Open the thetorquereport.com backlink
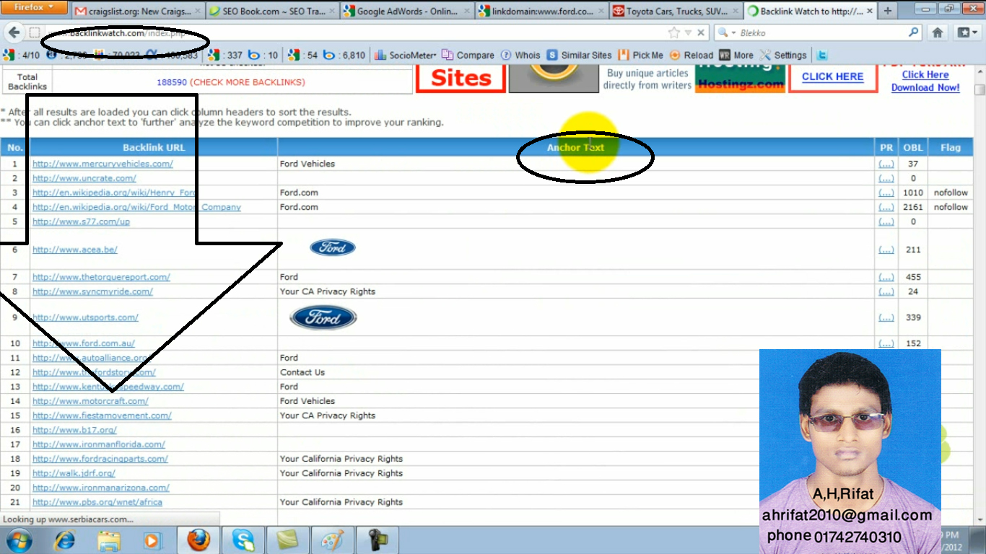Image resolution: width=986 pixels, height=554 pixels. (x=101, y=277)
